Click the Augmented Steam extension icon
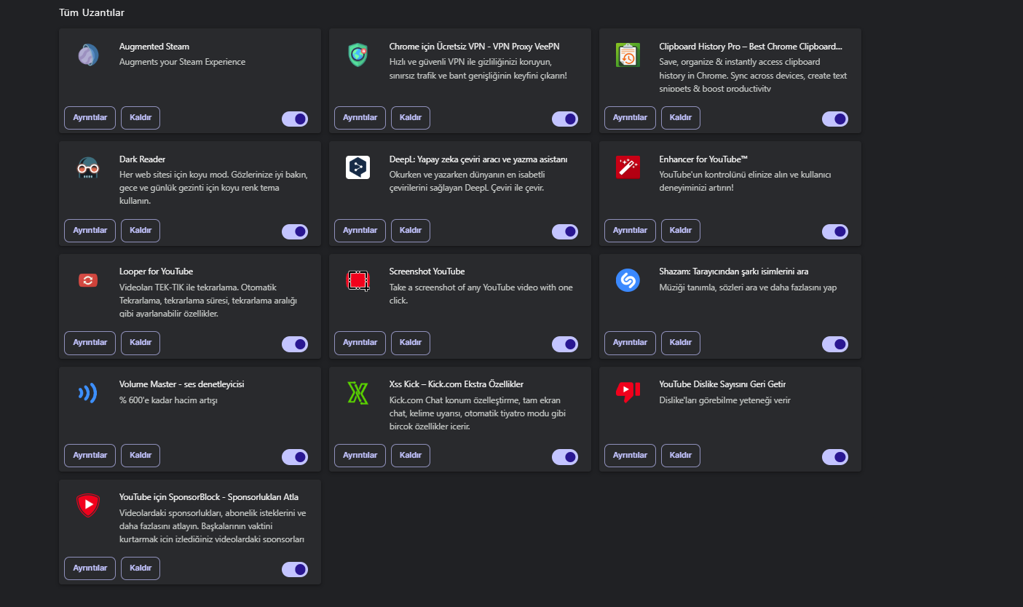The height and width of the screenshot is (607, 1023). click(x=88, y=55)
